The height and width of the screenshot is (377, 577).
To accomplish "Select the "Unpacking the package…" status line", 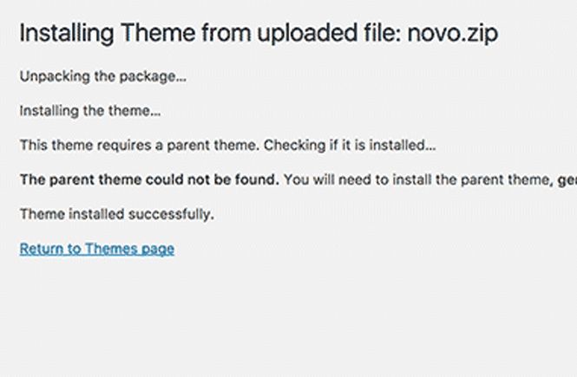I will pos(103,77).
